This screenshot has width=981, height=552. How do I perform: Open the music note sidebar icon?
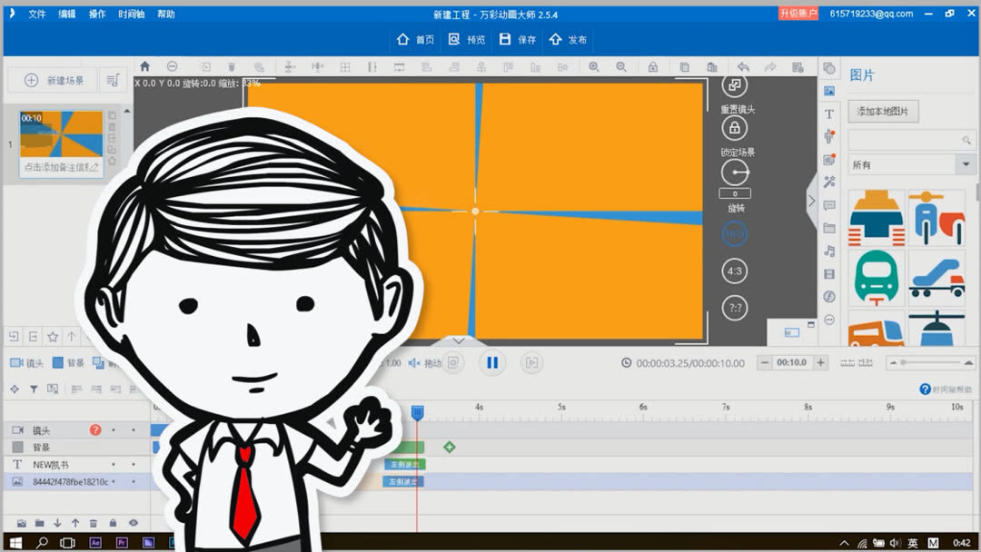(829, 251)
